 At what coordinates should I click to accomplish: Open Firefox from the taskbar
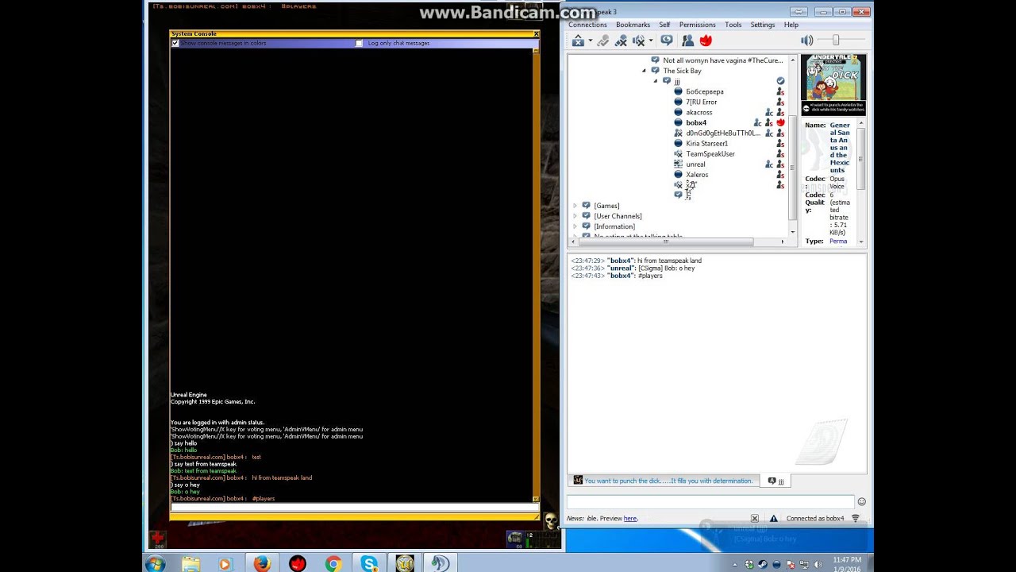pos(262,563)
